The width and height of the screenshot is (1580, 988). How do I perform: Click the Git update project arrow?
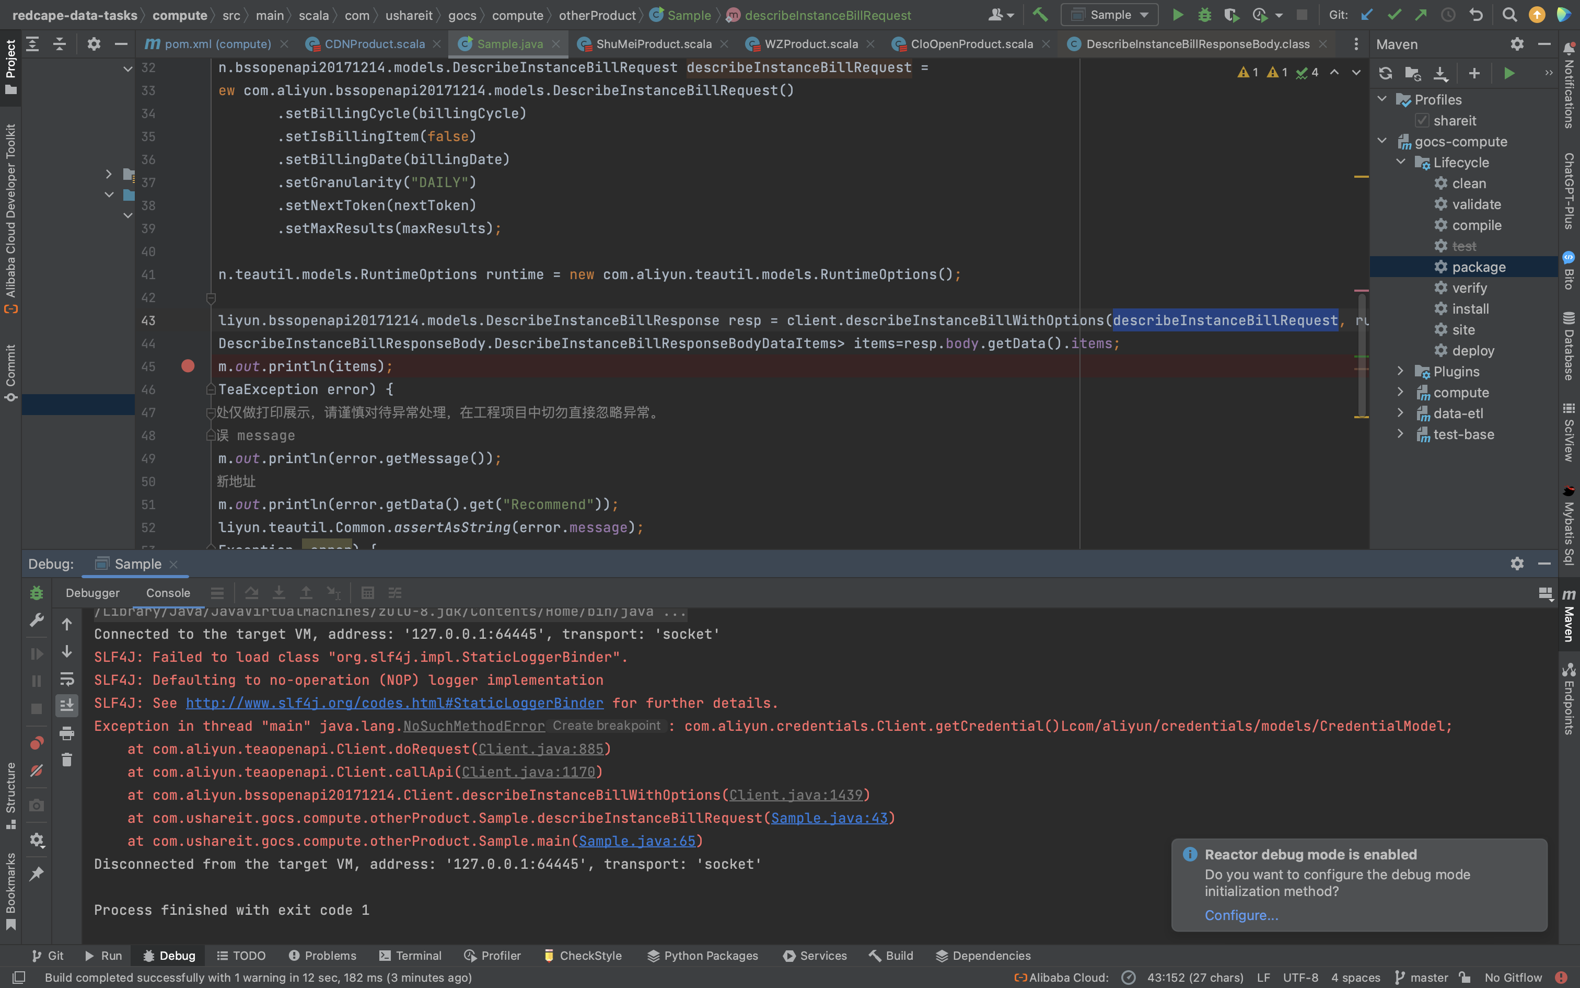pyautogui.click(x=1366, y=15)
